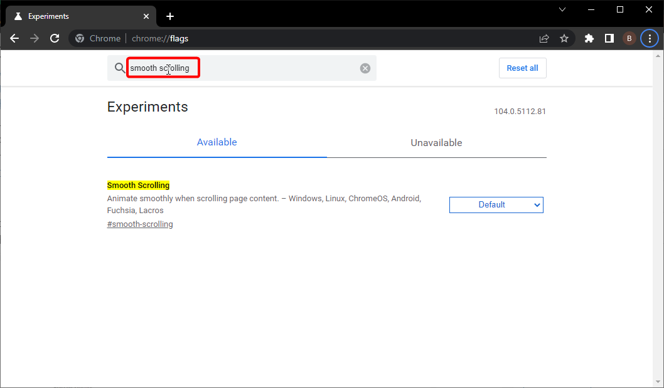Click the scroll up arrow of the scrollbar

tap(658, 55)
